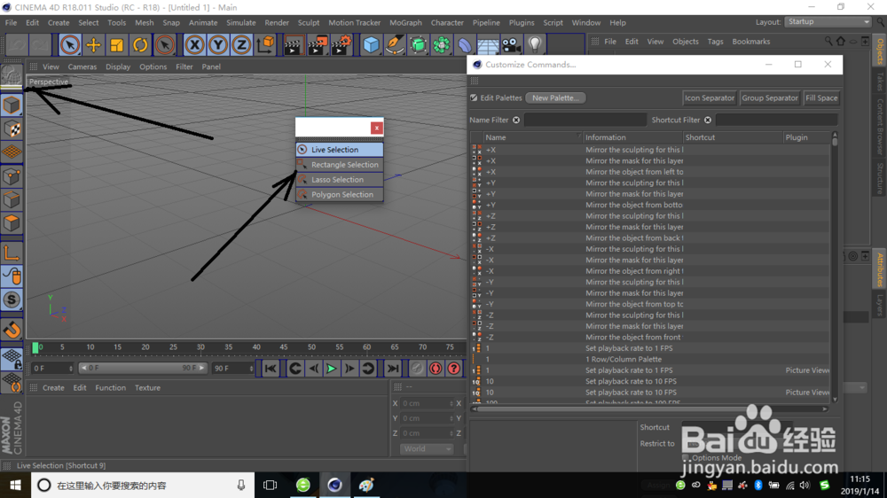
Task: Add a Cube primitive object
Action: coord(371,44)
